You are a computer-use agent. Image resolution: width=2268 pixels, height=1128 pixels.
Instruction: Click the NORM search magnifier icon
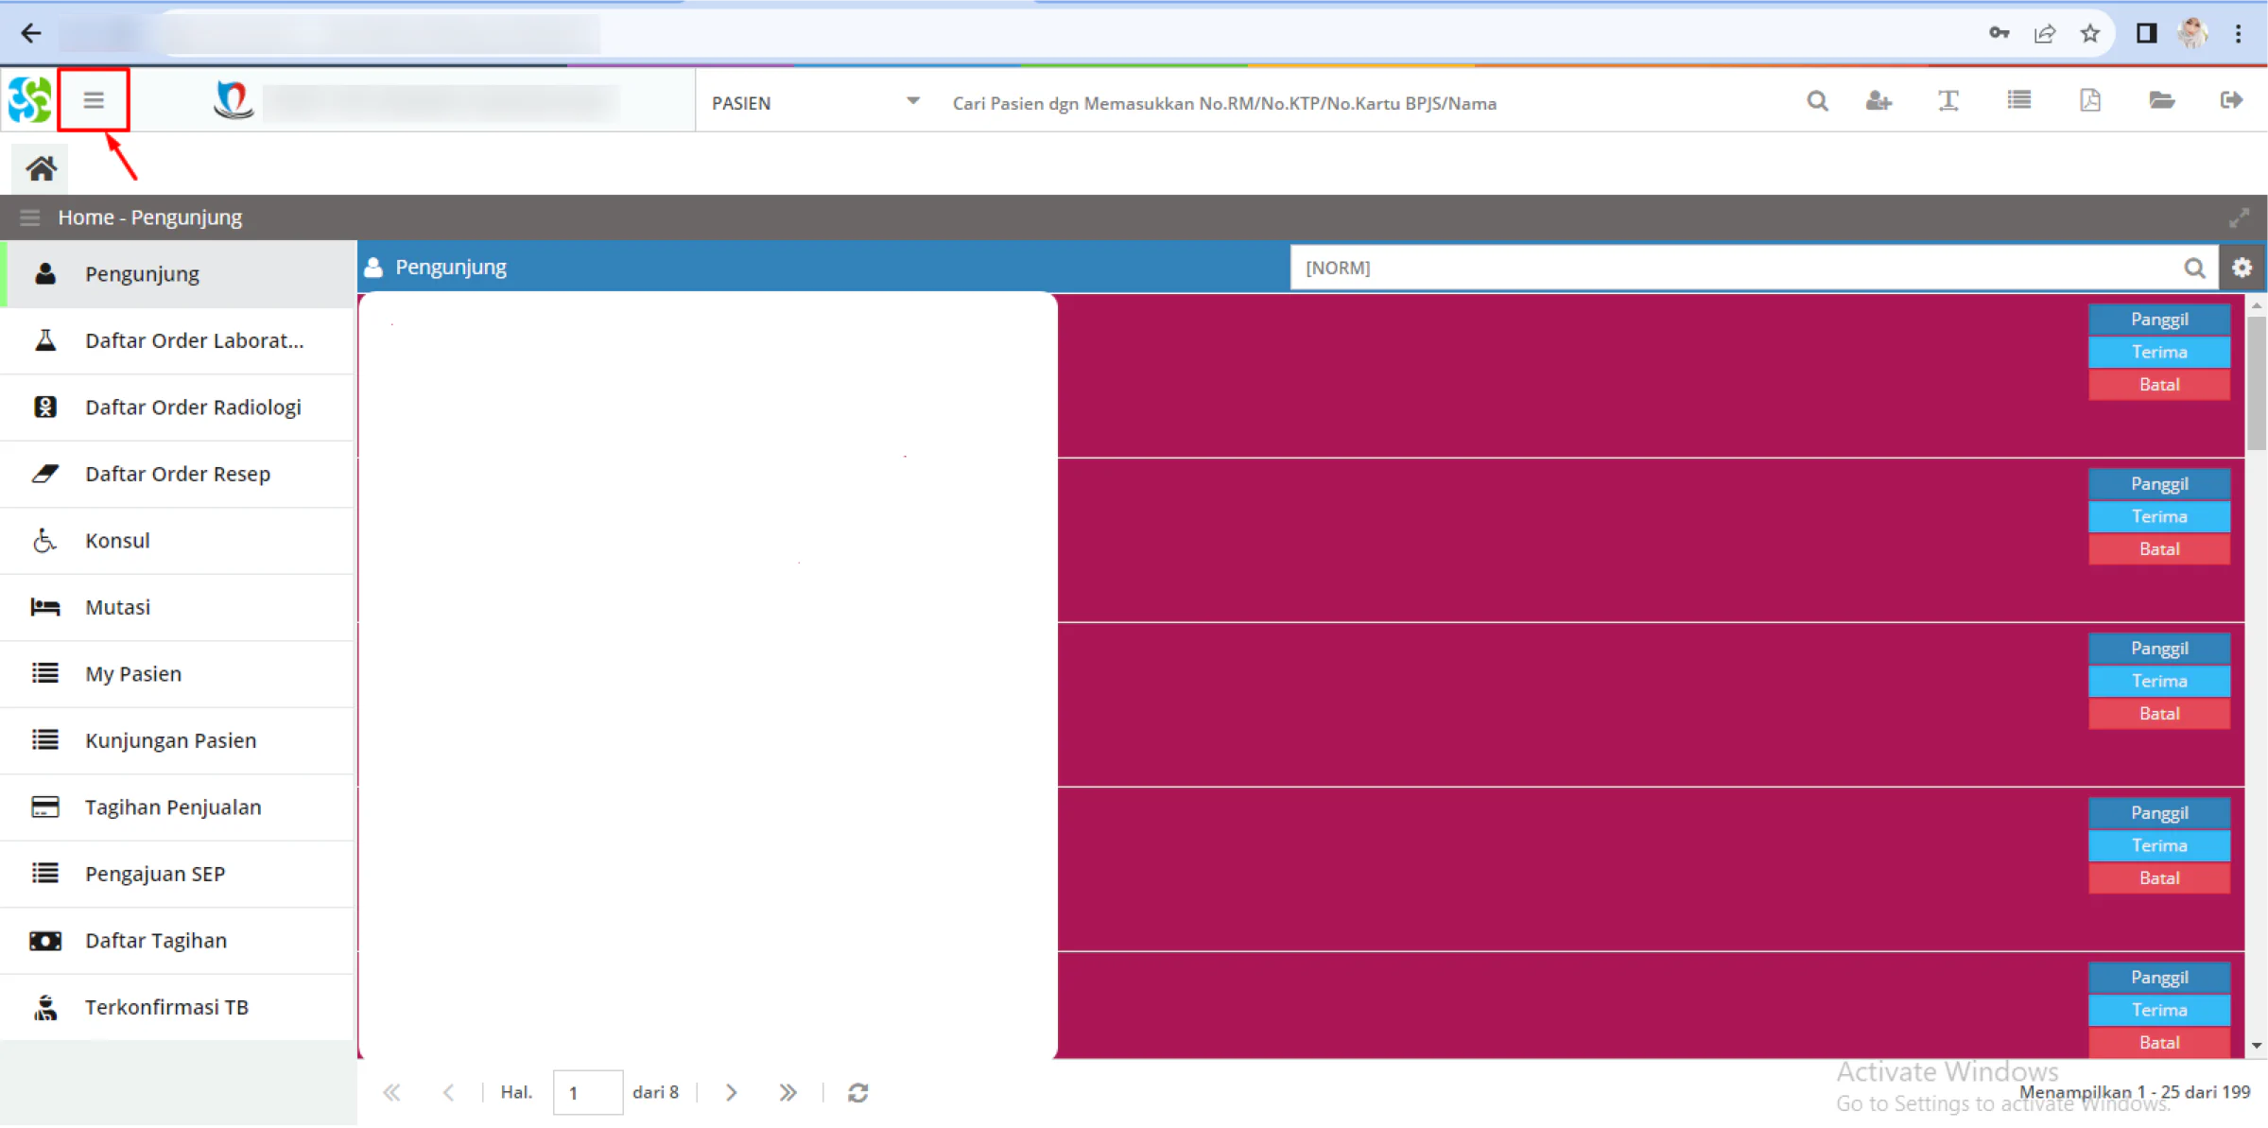click(x=2194, y=269)
